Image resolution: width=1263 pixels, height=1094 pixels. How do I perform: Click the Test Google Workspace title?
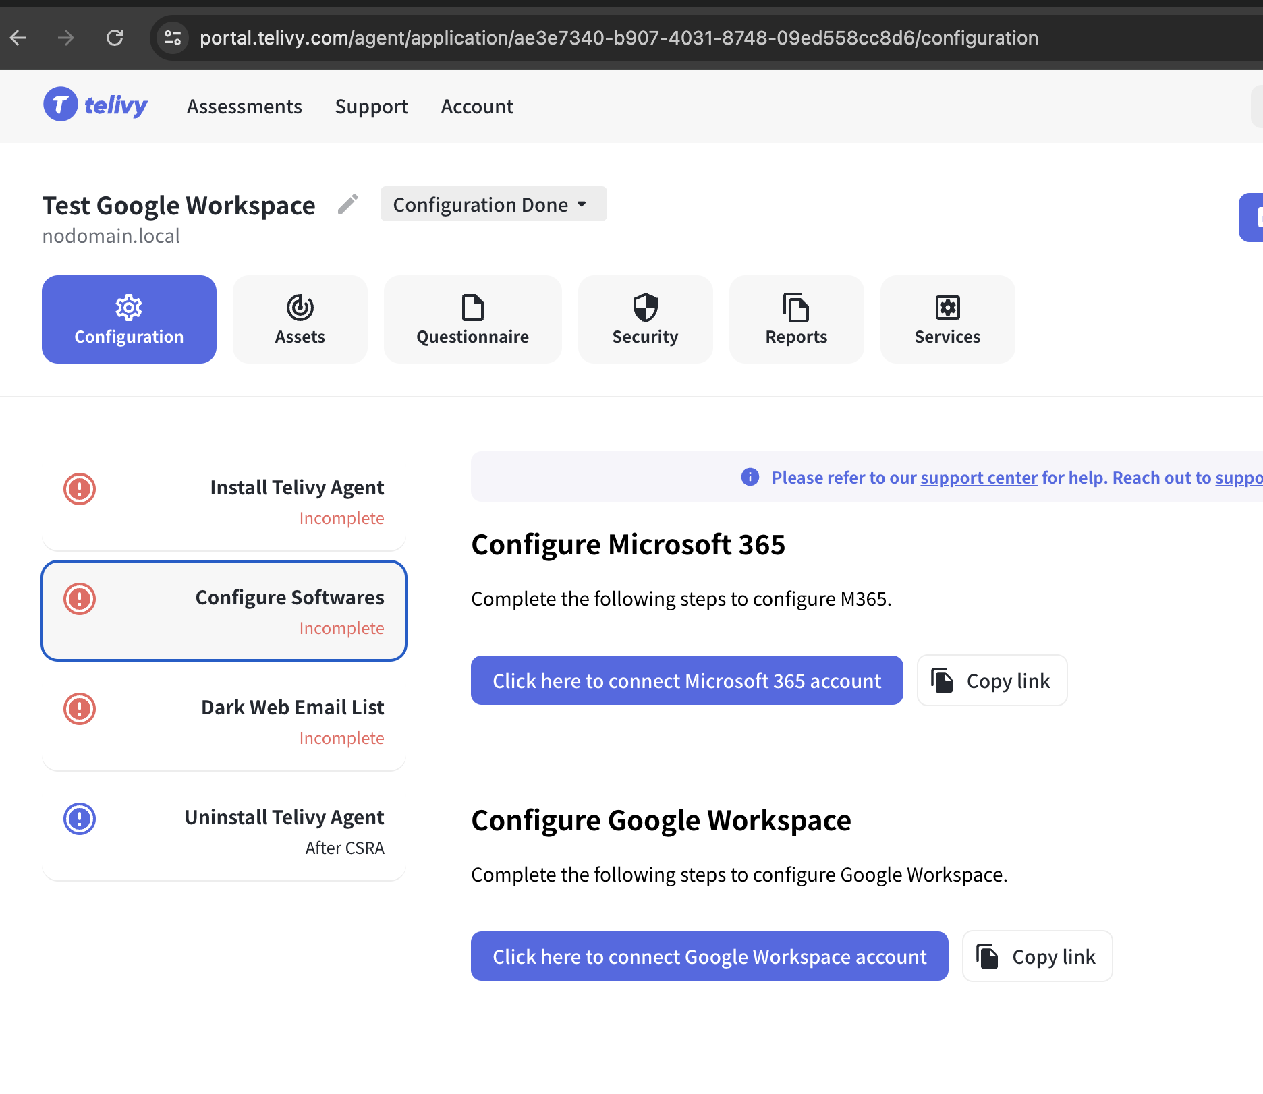(x=179, y=205)
